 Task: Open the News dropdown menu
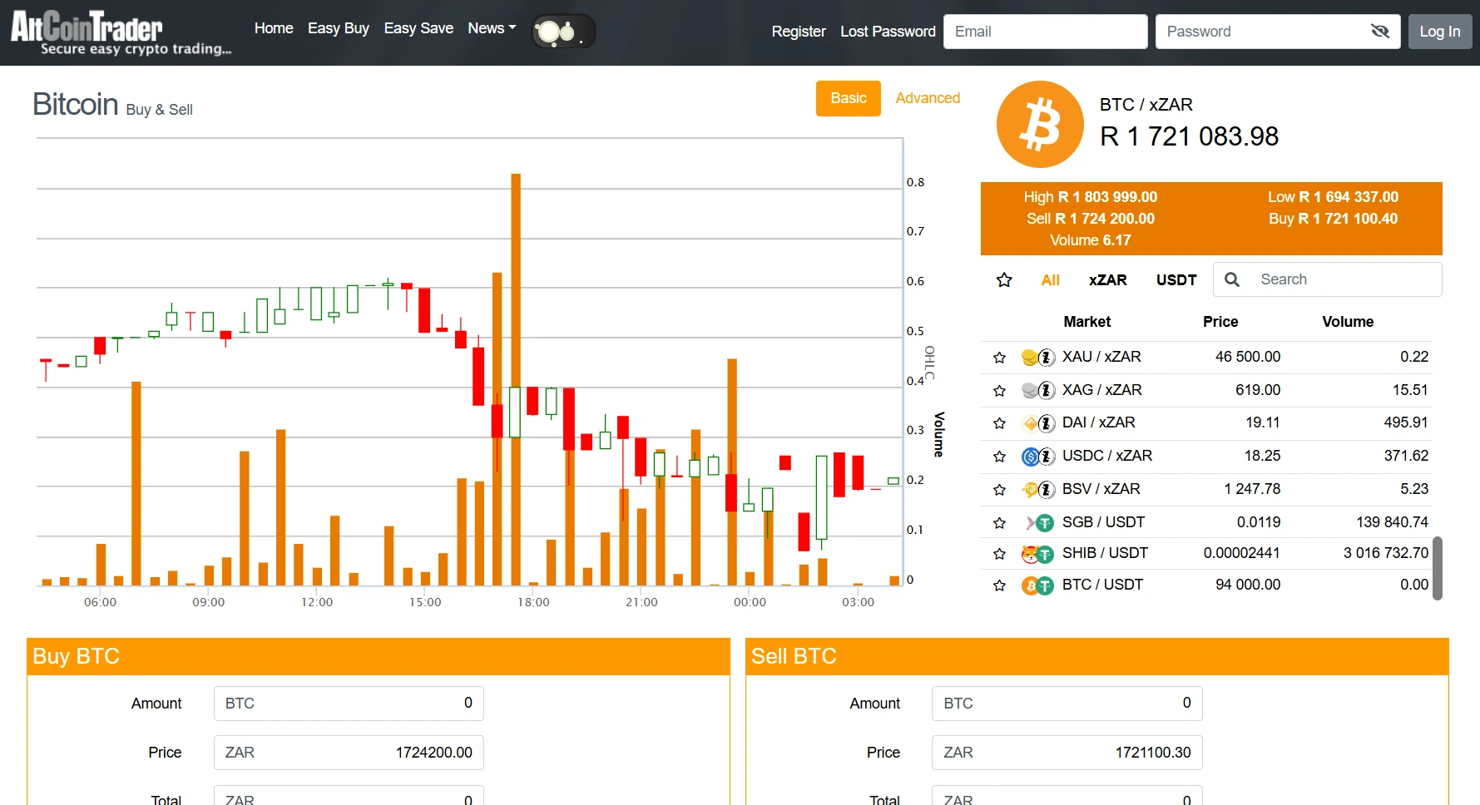coord(491,28)
